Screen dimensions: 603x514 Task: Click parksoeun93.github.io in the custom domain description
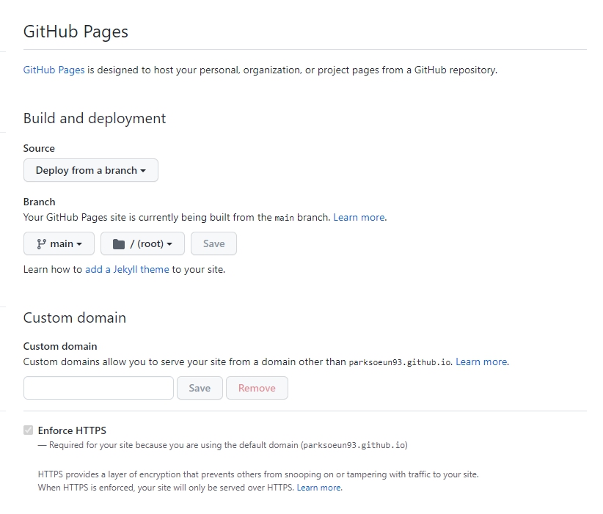[x=400, y=362]
